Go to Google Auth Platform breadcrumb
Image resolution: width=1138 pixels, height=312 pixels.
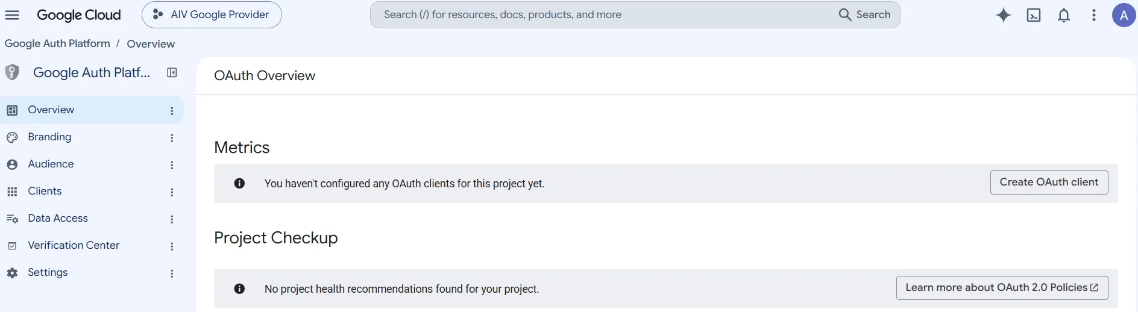coord(57,43)
